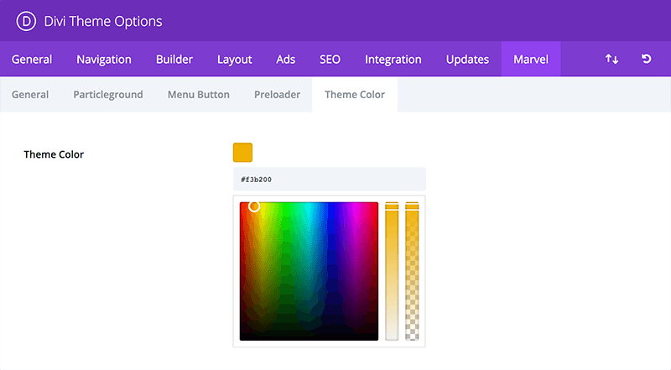Select the Marvel tab
This screenshot has height=370, width=671.
click(531, 59)
